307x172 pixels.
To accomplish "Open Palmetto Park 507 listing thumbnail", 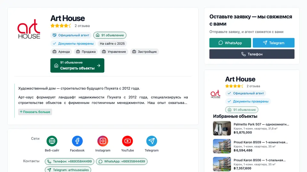I will 222,128.
